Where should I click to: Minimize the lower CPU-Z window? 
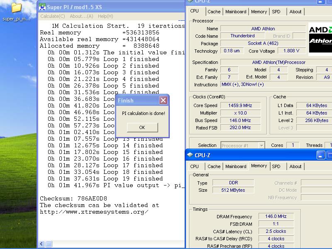pos(320,155)
